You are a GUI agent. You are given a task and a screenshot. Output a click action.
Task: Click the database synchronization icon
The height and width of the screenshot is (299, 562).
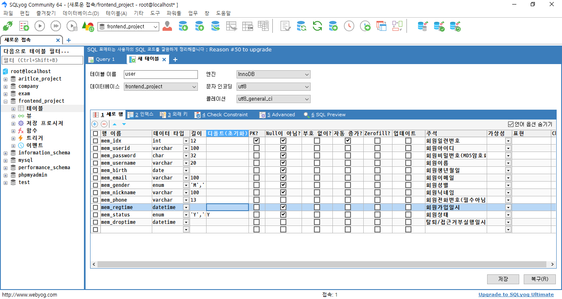pos(301,26)
